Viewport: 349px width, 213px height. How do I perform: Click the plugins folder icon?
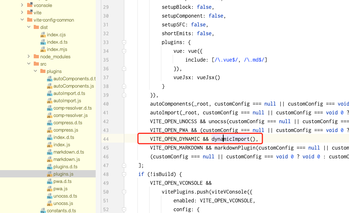click(x=43, y=71)
